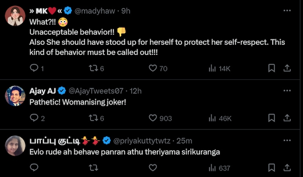Like the @madyhaw tweet with 70 likes
Viewport: 303px width, 177px height.
153,69
